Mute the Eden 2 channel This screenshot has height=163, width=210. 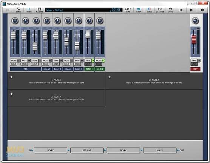click(56, 61)
